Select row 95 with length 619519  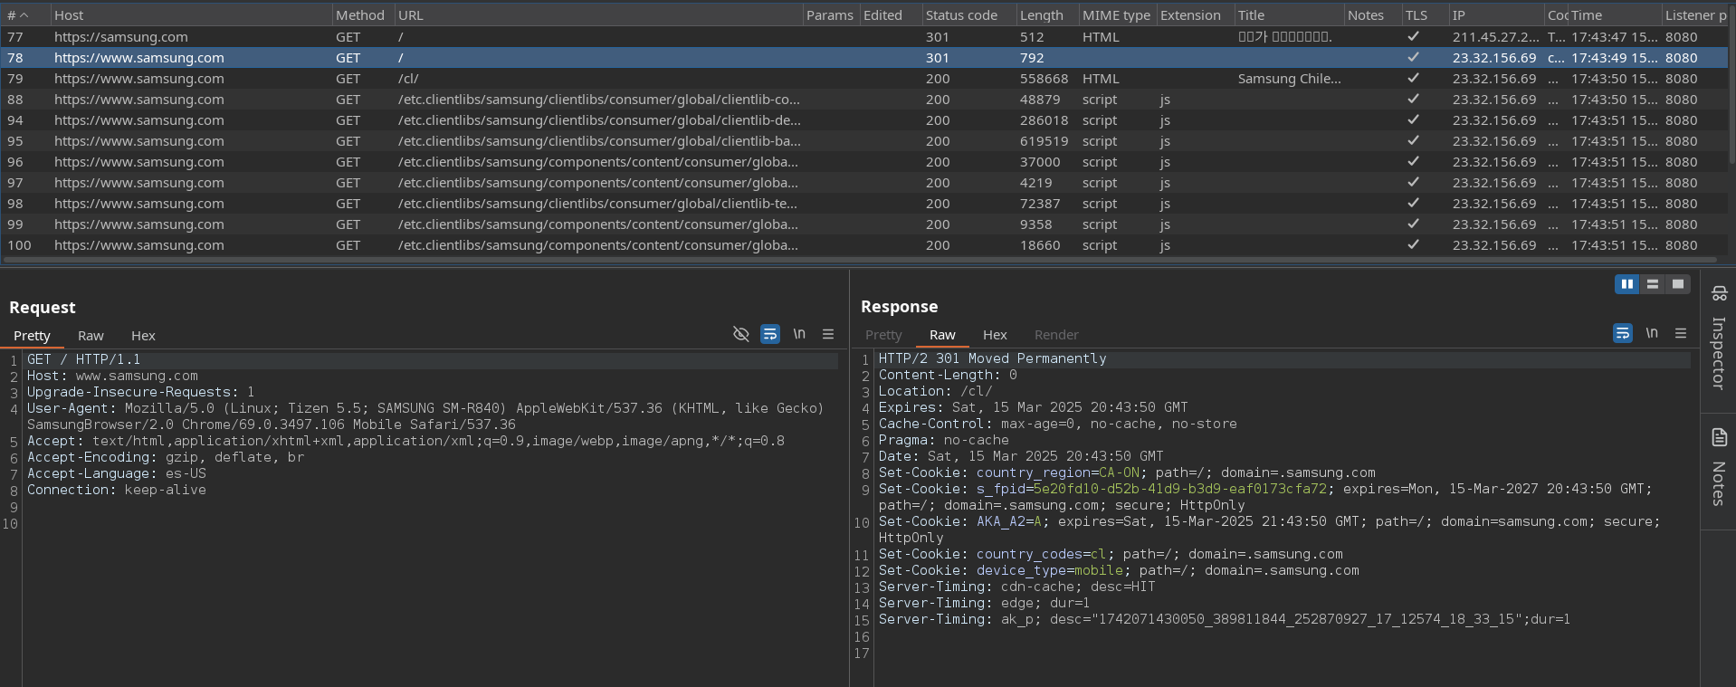(864, 141)
